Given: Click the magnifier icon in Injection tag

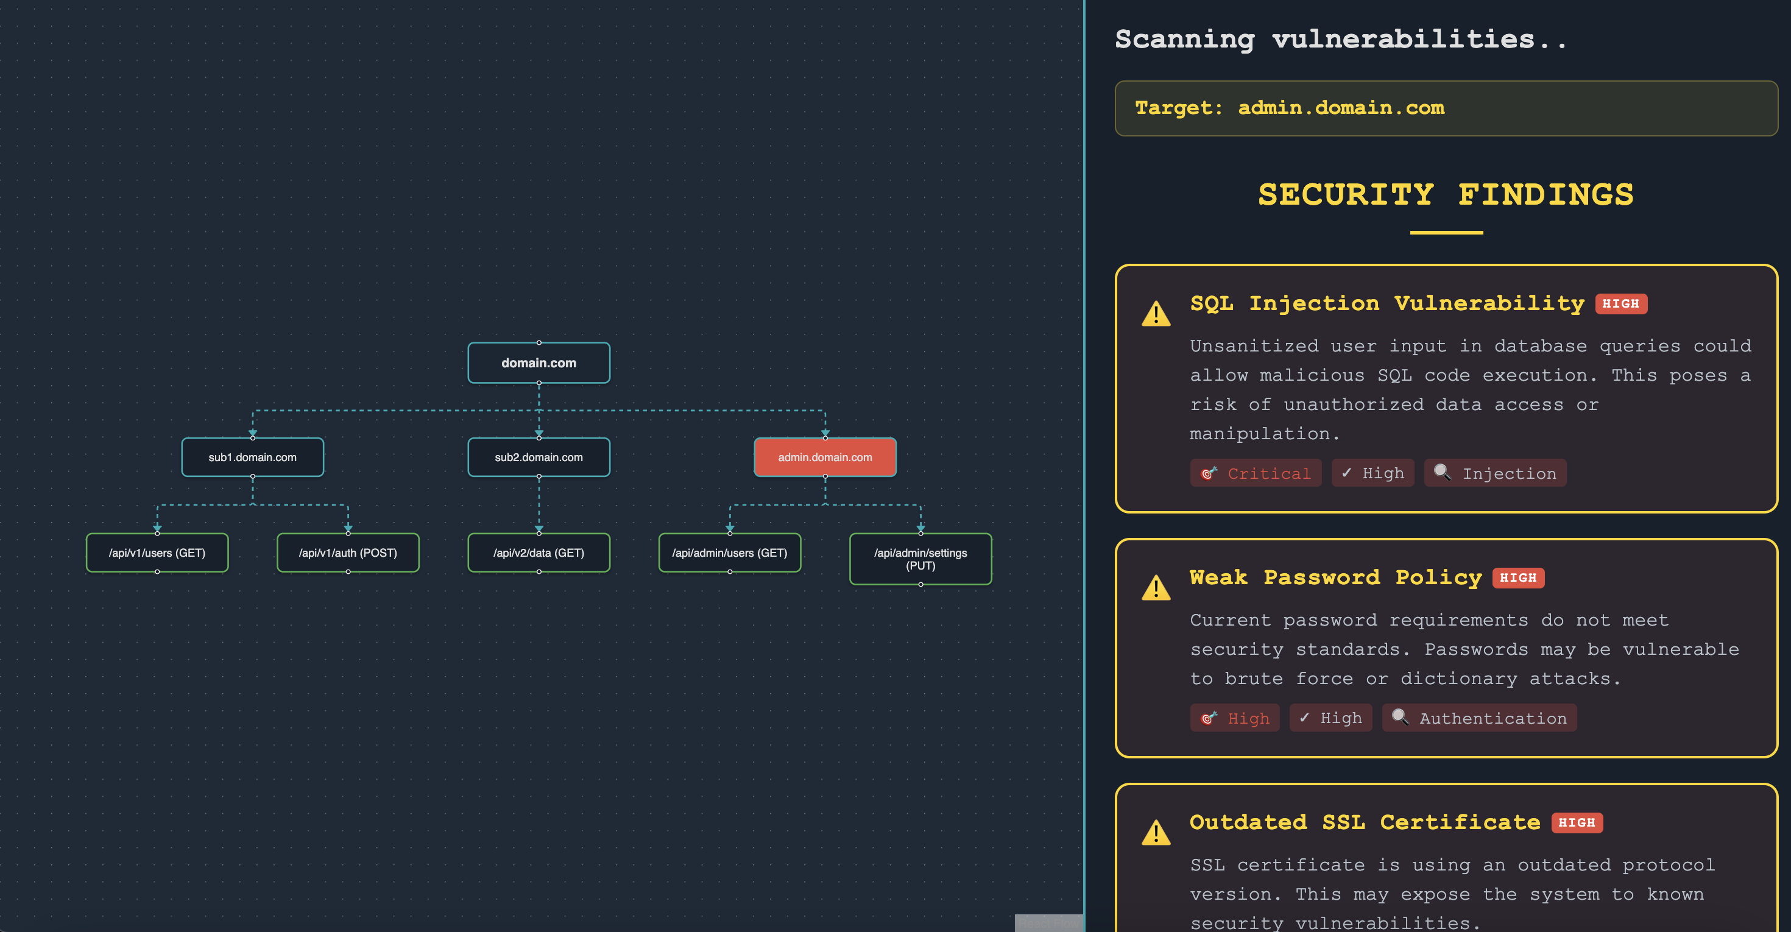Looking at the screenshot, I should (1442, 472).
